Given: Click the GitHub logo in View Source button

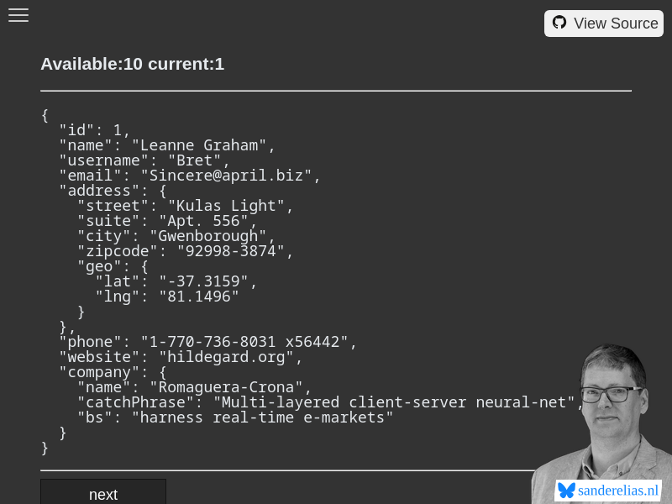Looking at the screenshot, I should pyautogui.click(x=559, y=23).
